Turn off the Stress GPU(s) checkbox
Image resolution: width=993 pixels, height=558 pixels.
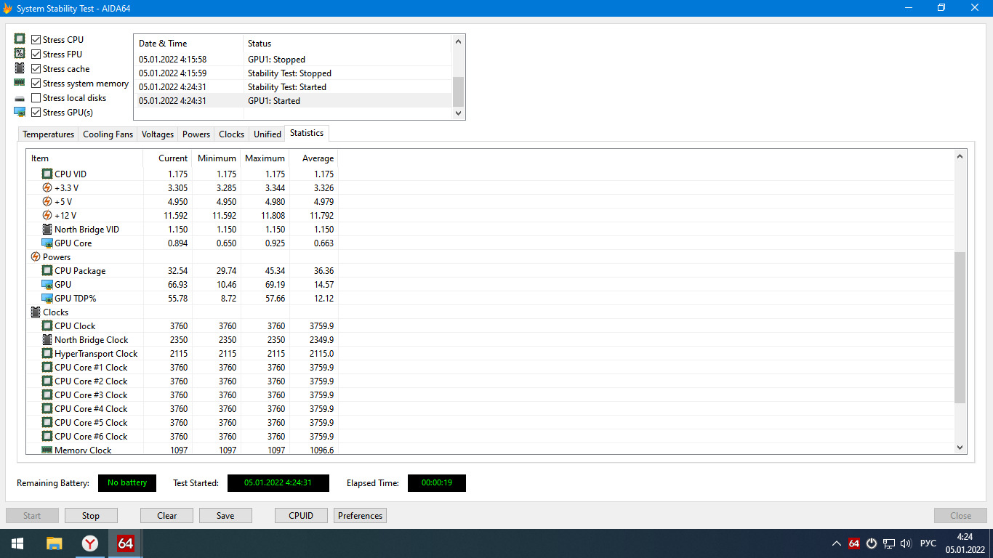click(36, 112)
